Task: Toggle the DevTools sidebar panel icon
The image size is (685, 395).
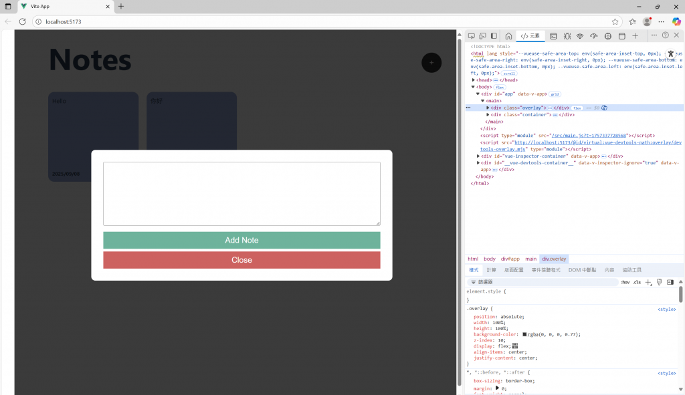Action: point(494,36)
